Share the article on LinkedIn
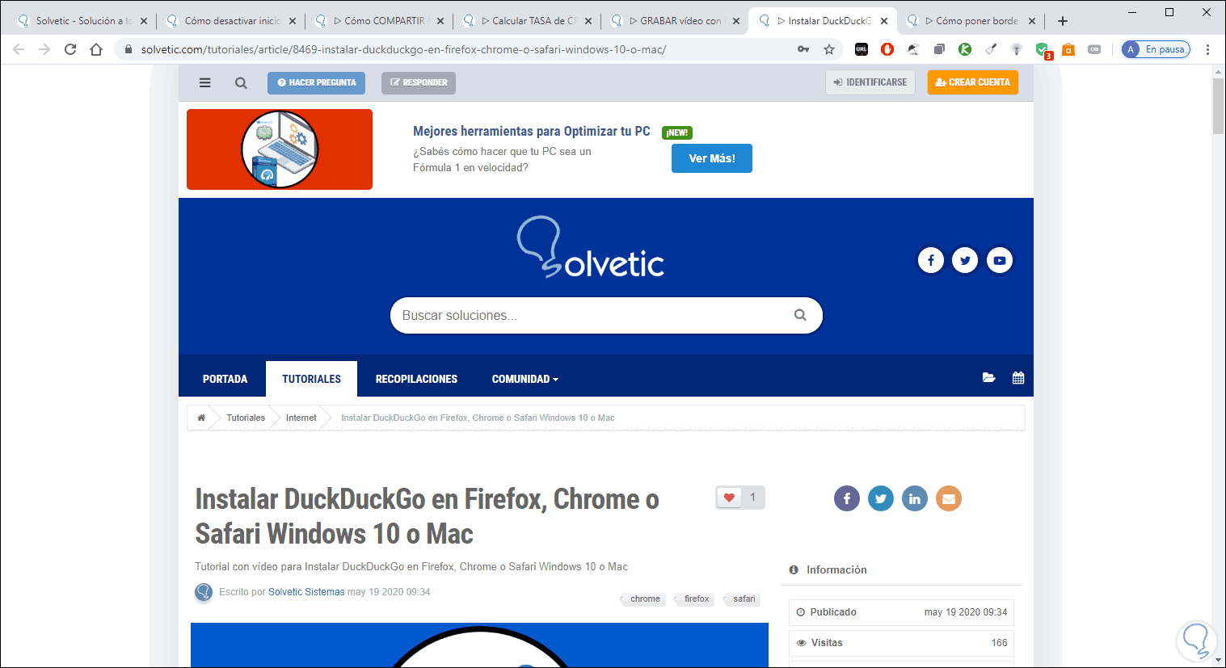1226x668 pixels. point(915,498)
